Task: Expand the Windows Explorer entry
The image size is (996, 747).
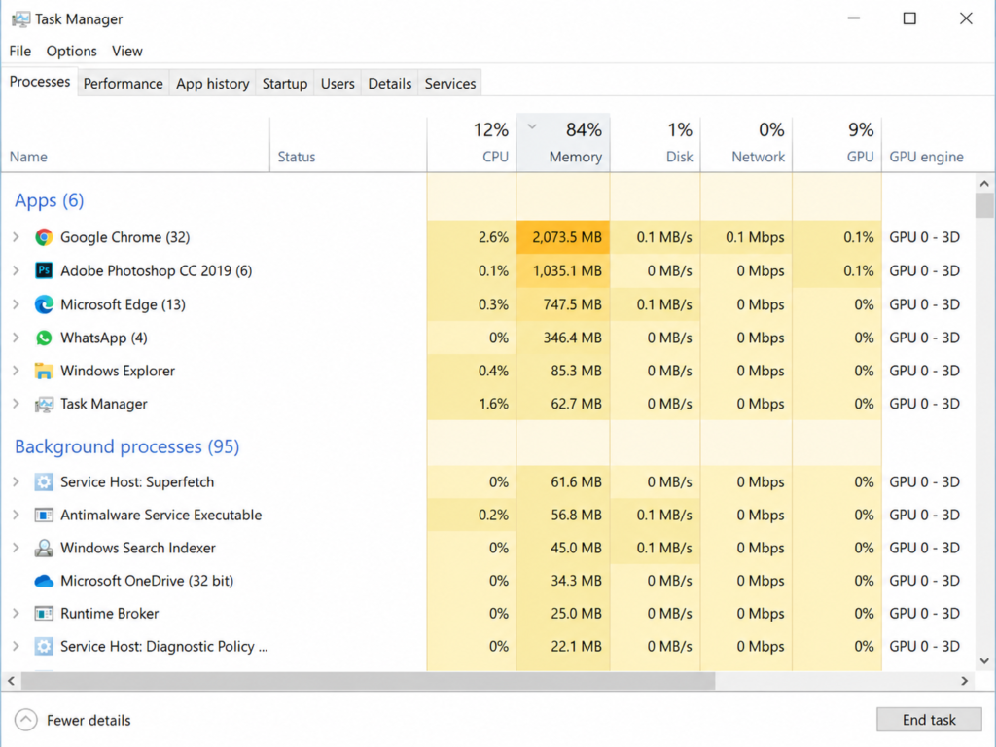Action: pos(16,371)
